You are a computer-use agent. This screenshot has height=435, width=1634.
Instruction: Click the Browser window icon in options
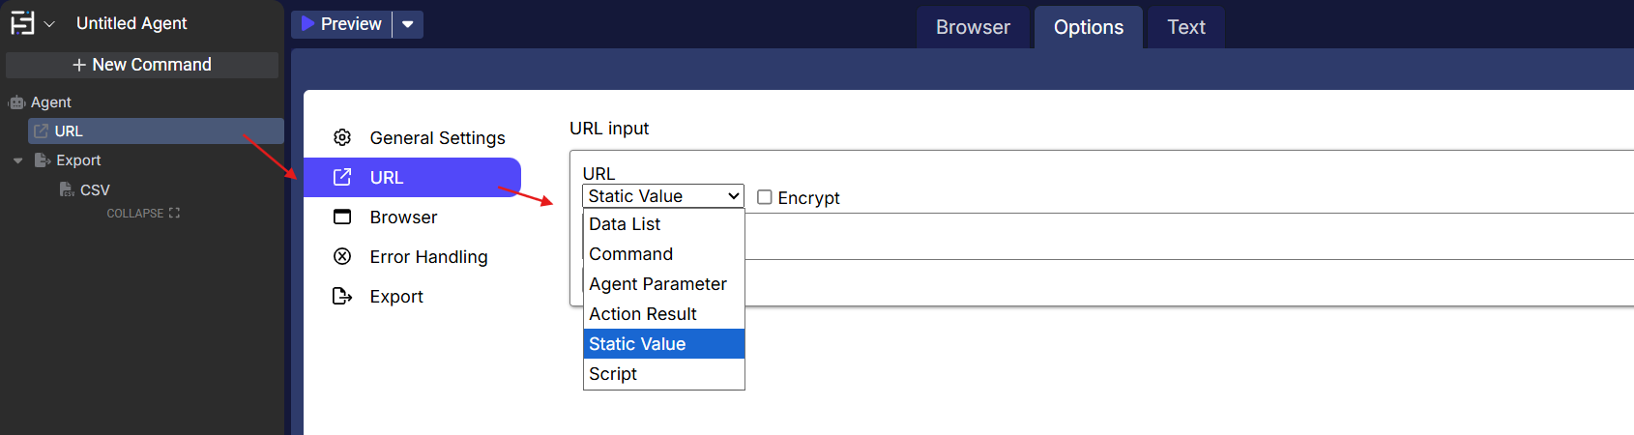click(x=342, y=217)
